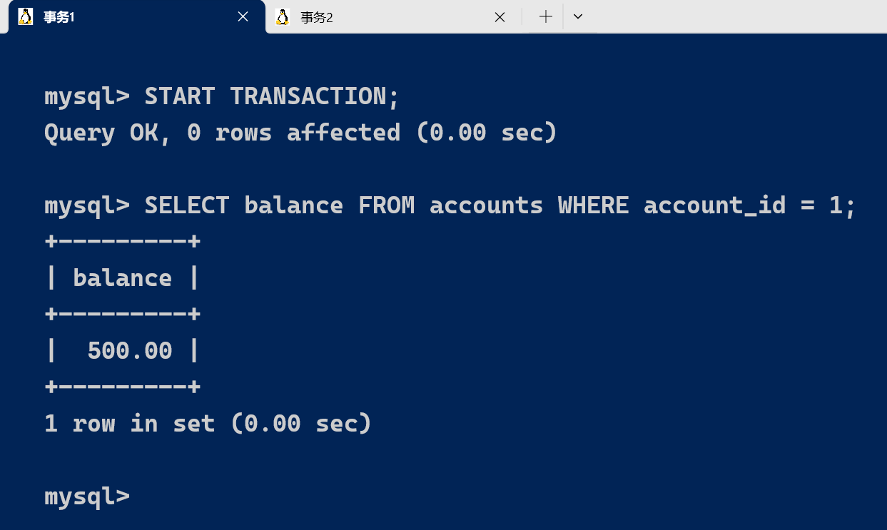Close the 事务2 tab
The image size is (887, 530).
(x=500, y=17)
